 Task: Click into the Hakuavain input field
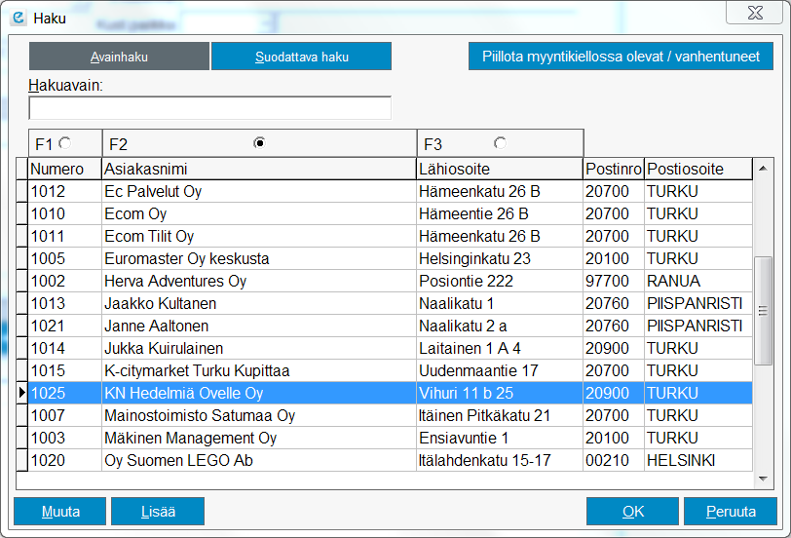[x=209, y=108]
